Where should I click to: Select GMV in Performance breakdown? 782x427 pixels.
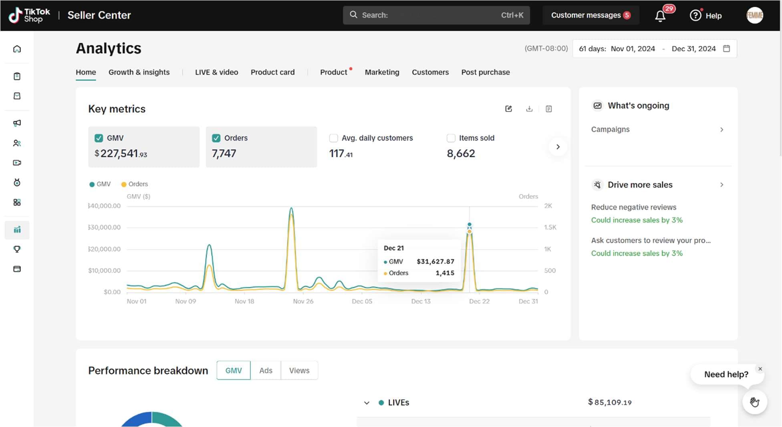pos(234,371)
